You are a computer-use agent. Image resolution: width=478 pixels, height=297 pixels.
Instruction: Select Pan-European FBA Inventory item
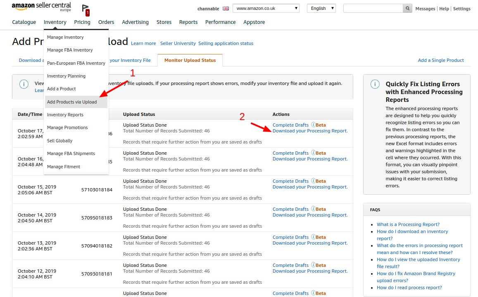[x=76, y=63]
